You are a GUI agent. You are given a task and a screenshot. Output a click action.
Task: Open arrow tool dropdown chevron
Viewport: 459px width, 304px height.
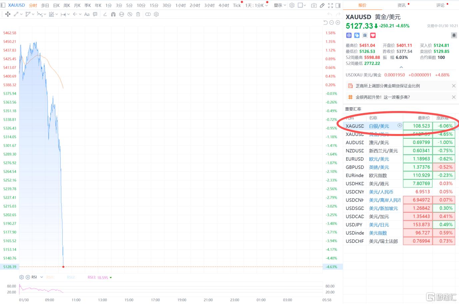pos(80,14)
